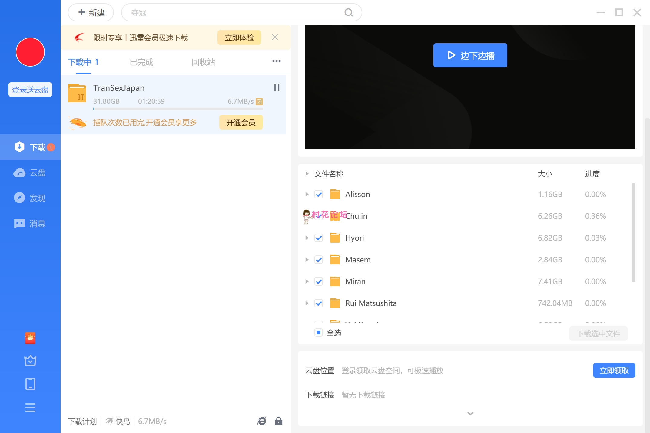
Task: Uncheck the Masem folder checkbox
Action: [319, 260]
